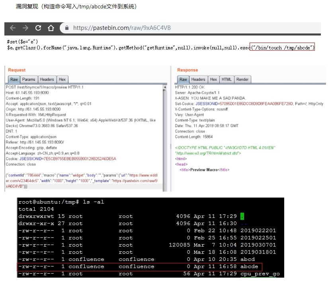
Task: Click the X-ASEN: YOU MAKE ME A SAD PANDA line
Action: [210, 98]
